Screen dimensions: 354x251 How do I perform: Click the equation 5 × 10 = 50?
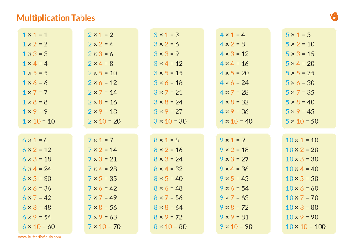(302, 121)
